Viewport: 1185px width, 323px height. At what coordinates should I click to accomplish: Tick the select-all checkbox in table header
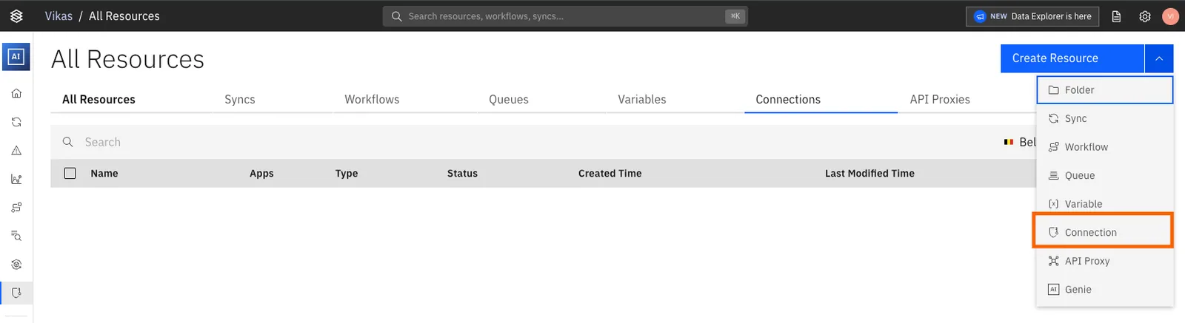pos(70,173)
